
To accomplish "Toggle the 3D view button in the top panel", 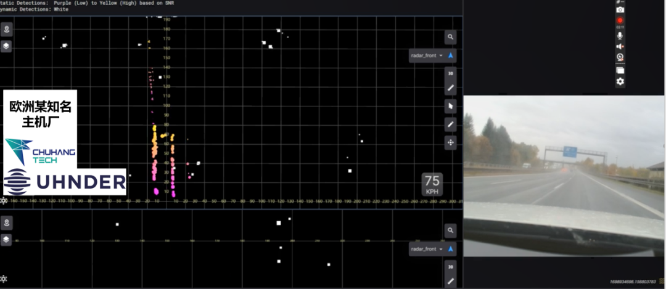I will tap(451, 73).
